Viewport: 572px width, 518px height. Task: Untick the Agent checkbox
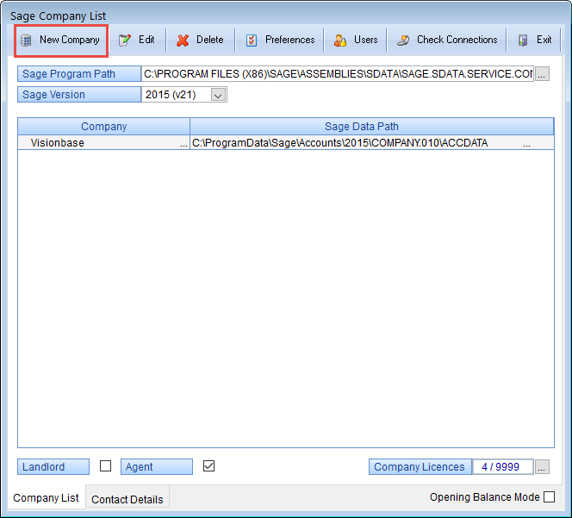pyautogui.click(x=208, y=466)
